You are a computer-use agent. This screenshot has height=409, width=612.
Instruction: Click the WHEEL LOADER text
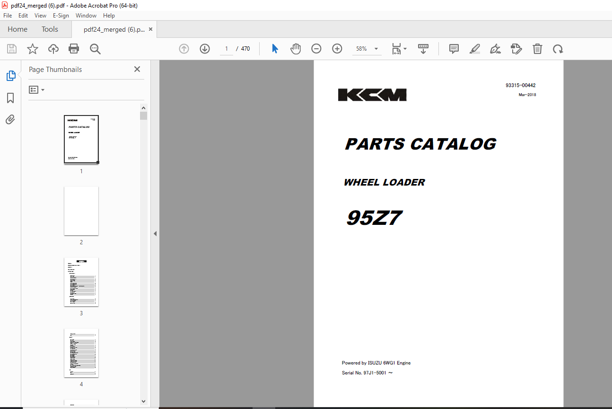[384, 182]
